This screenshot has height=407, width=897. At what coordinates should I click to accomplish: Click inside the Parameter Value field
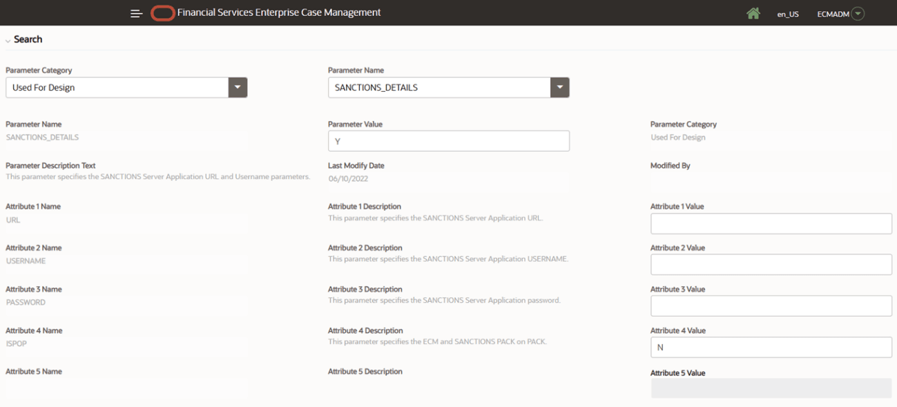pos(449,140)
